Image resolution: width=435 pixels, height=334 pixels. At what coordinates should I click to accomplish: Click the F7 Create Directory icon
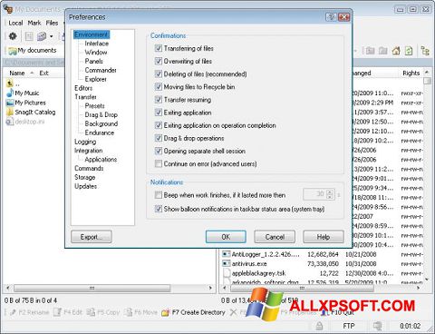pos(165,312)
